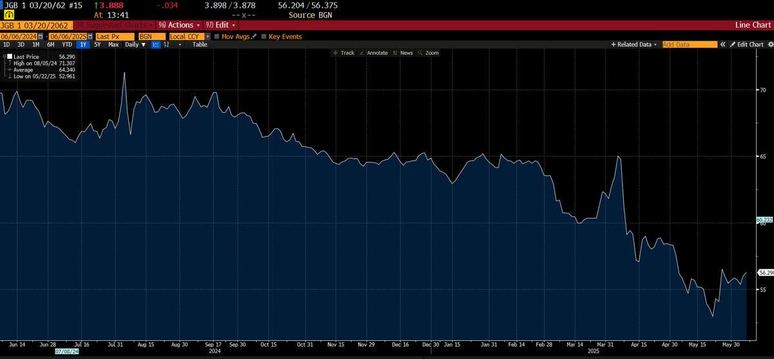Click the Last Px field
This screenshot has width=774, height=359.
(x=115, y=37)
